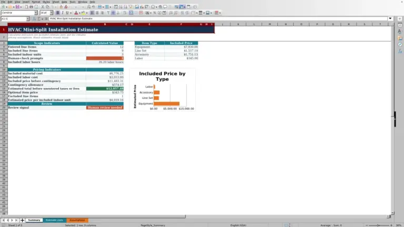Click the row 20 header
Image resolution: width=404 pixels, height=227 pixels.
[4, 108]
